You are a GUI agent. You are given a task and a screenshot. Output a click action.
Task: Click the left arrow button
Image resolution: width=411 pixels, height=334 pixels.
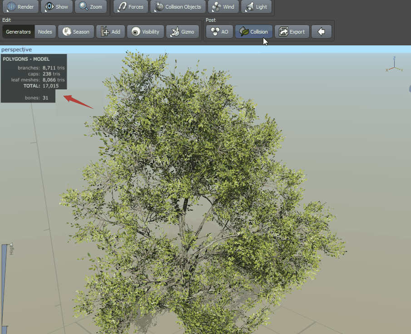point(322,32)
